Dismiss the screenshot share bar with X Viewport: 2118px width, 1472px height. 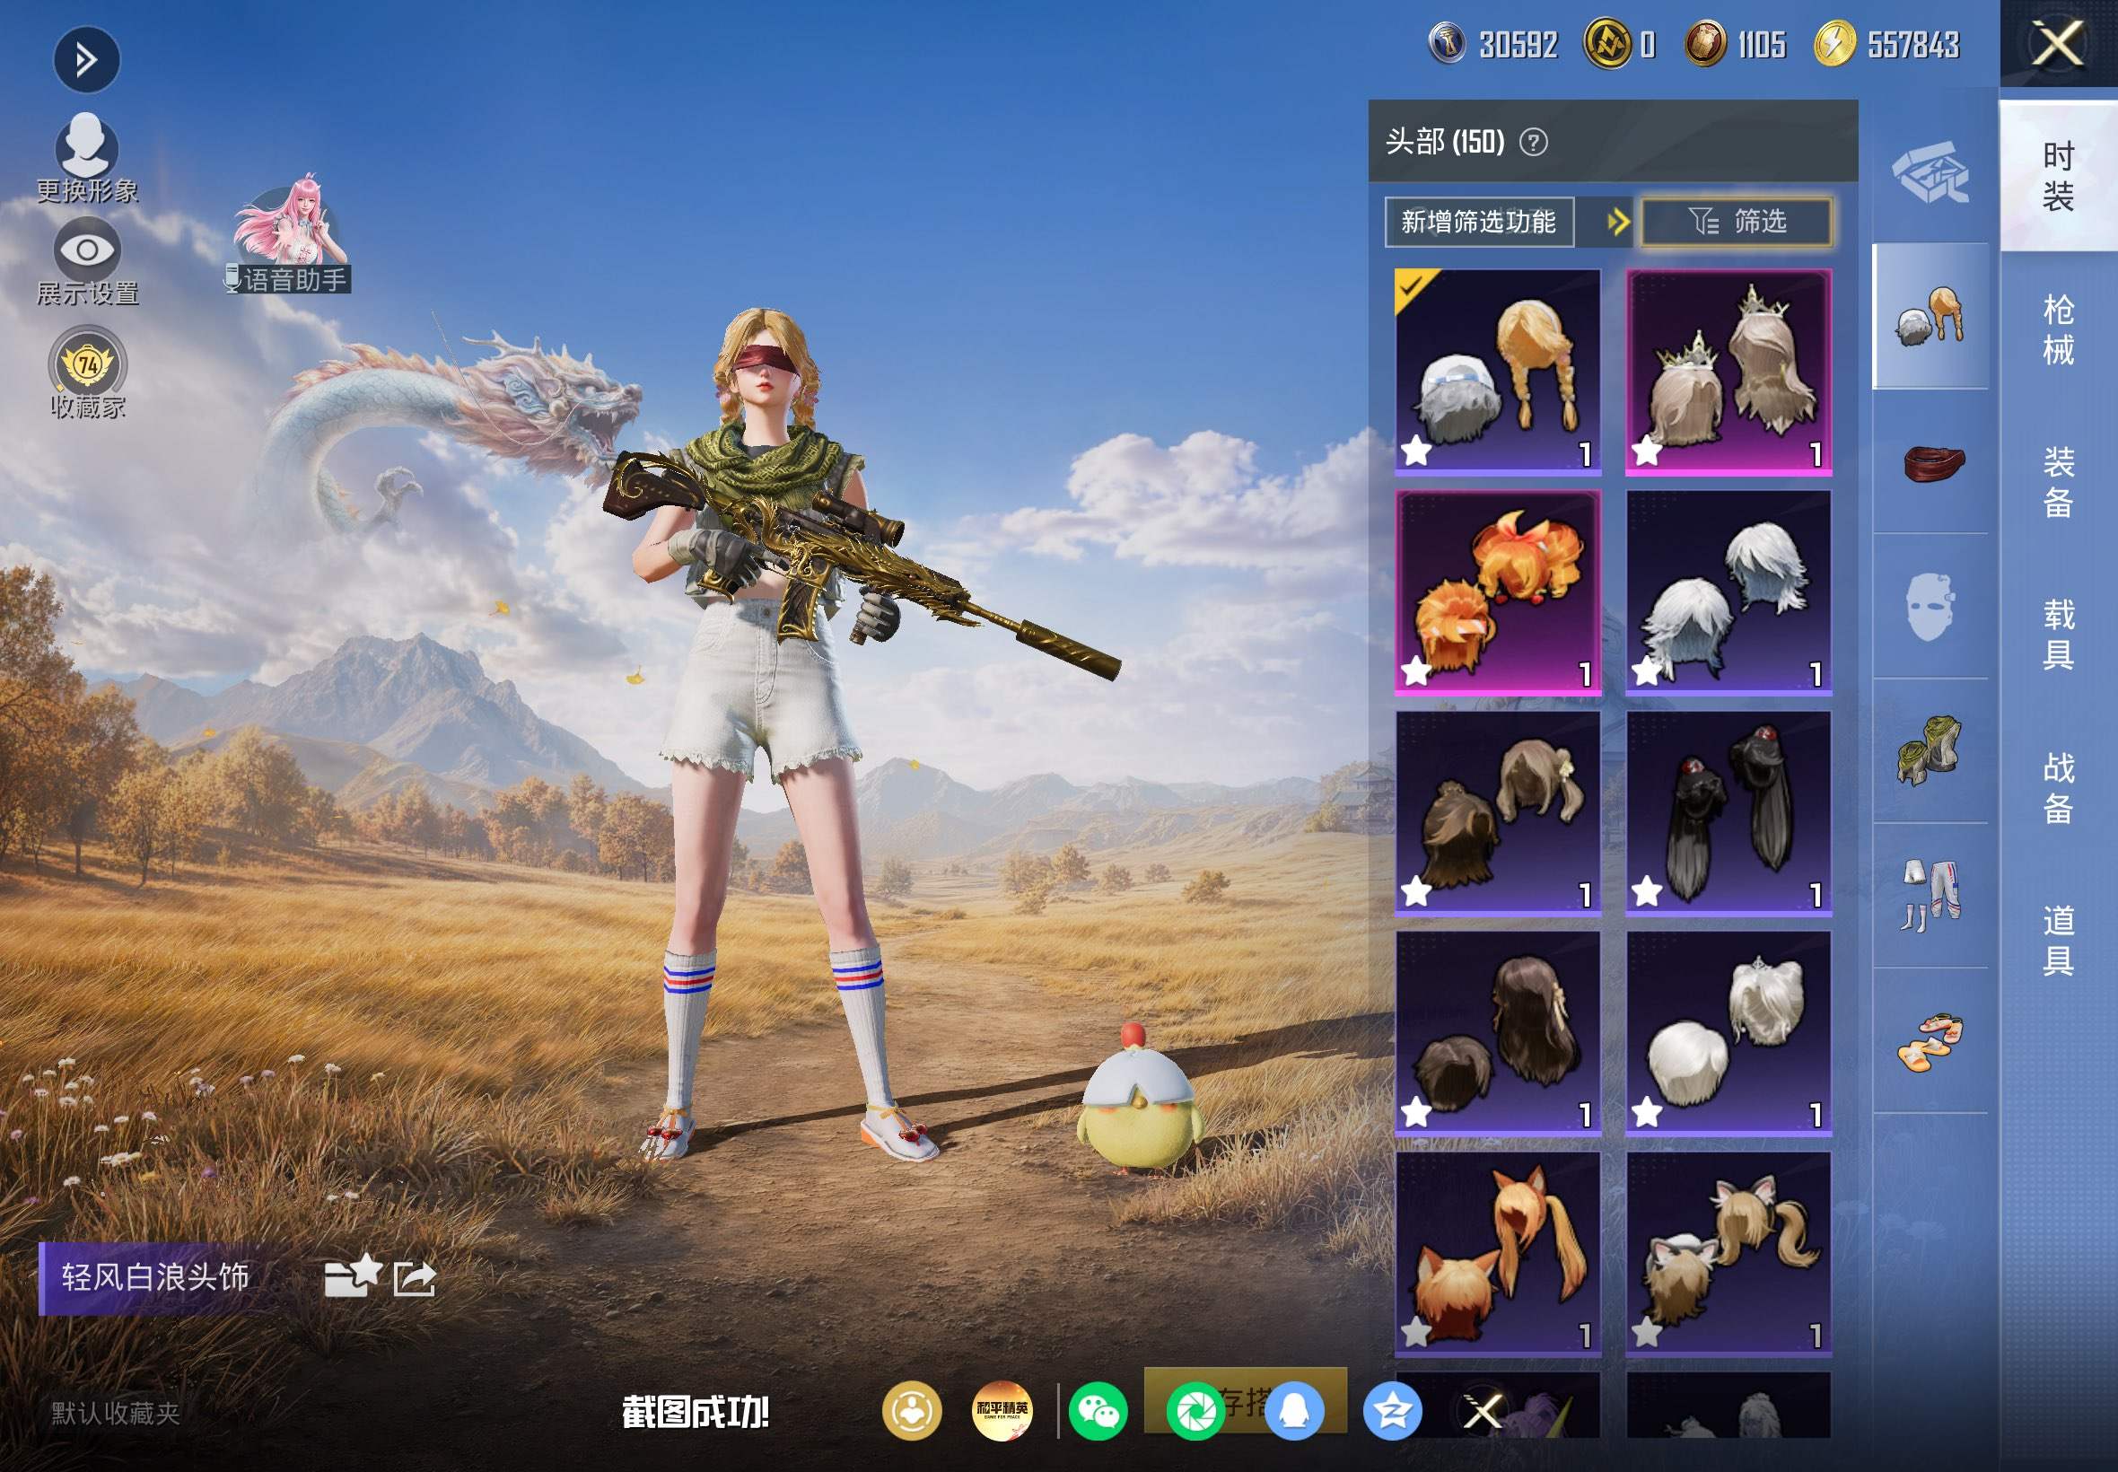coord(1483,1411)
